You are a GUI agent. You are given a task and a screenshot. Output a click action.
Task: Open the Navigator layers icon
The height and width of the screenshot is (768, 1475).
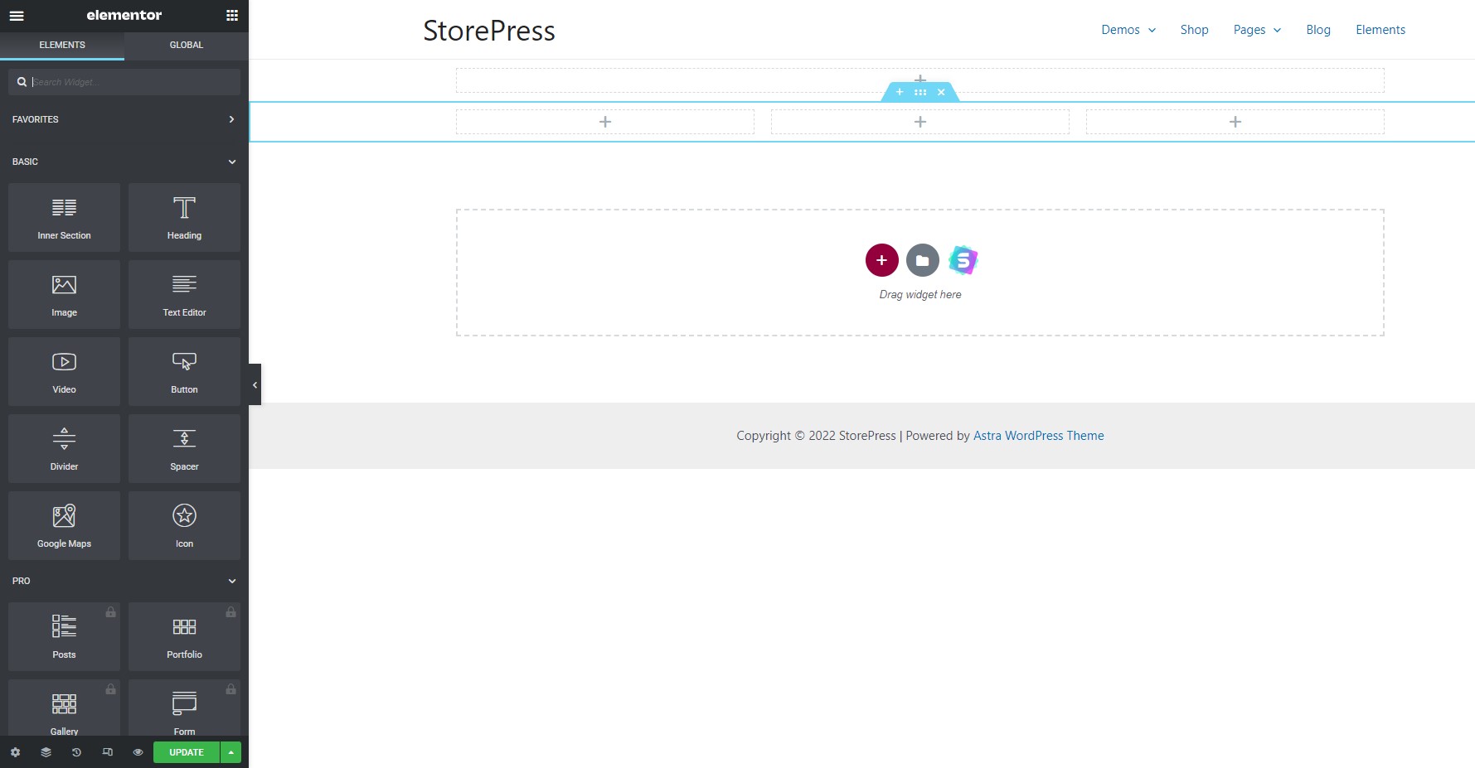[x=46, y=752]
